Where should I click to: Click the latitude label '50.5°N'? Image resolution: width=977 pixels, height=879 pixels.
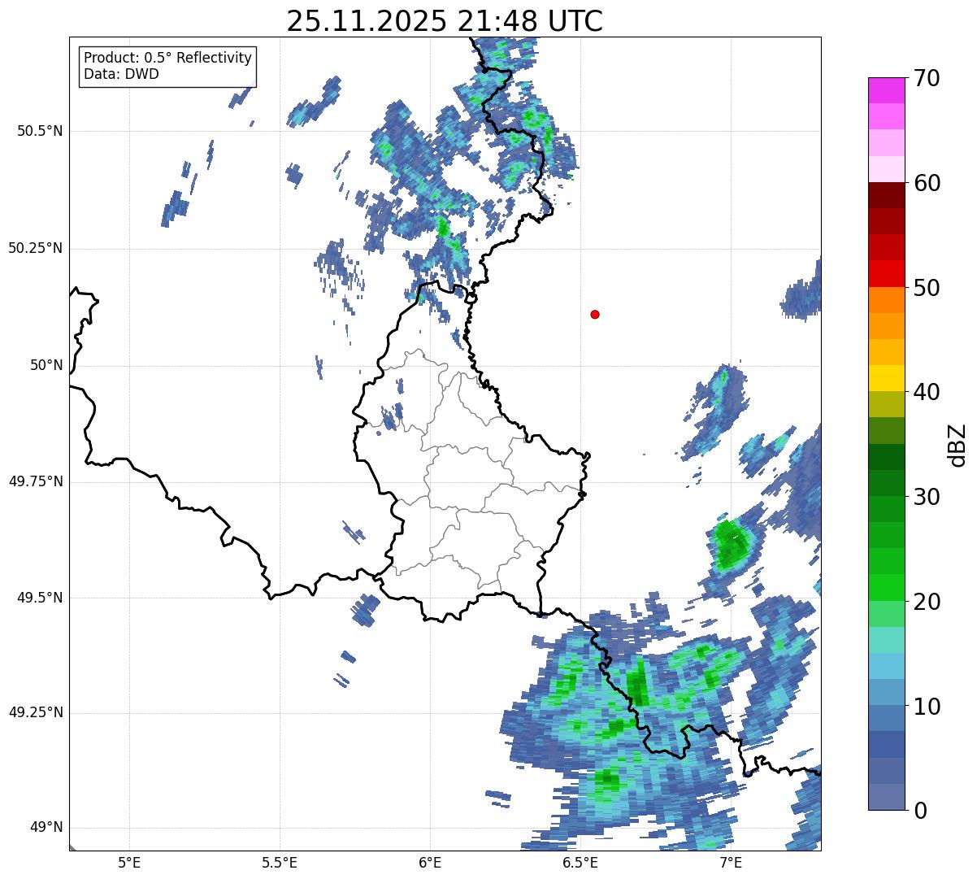click(40, 131)
